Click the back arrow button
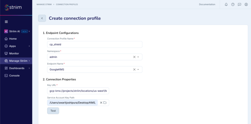 point(42,18)
